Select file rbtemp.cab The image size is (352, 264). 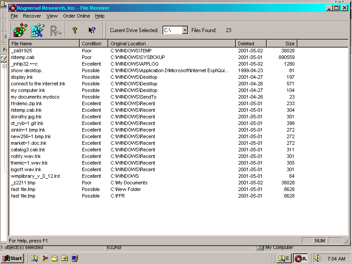point(23,57)
